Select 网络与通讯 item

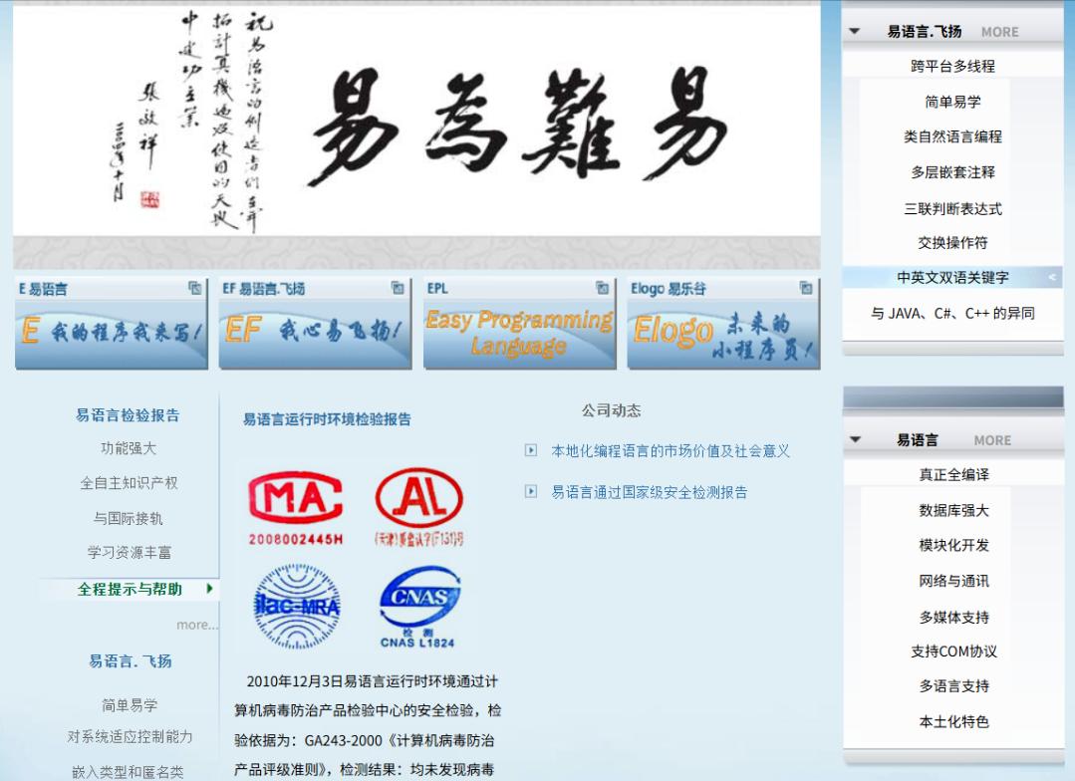click(953, 581)
